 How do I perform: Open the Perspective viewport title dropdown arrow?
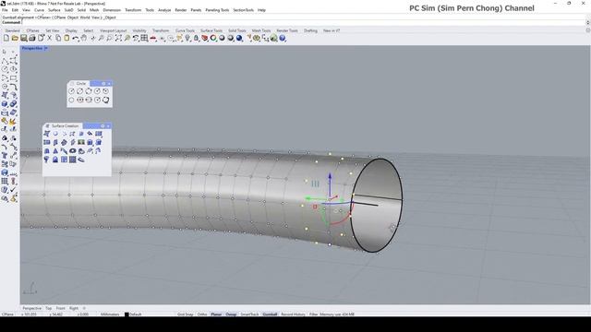click(x=46, y=48)
